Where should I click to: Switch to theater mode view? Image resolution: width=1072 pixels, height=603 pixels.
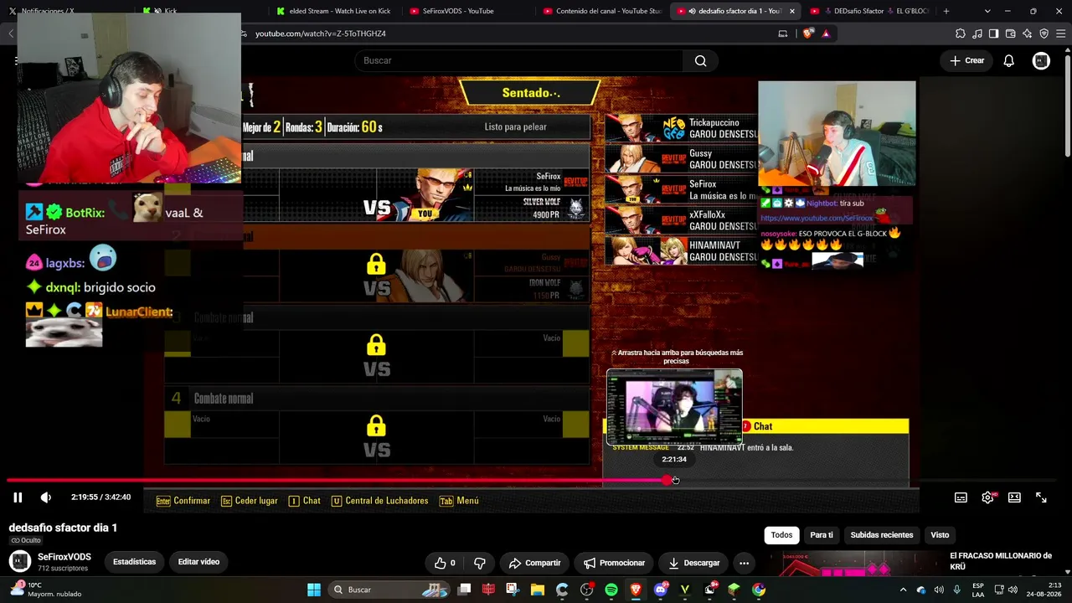[1014, 497]
